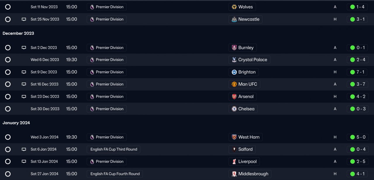
Task: Click the green win indicator for the Chelsea match
Action: (352, 109)
